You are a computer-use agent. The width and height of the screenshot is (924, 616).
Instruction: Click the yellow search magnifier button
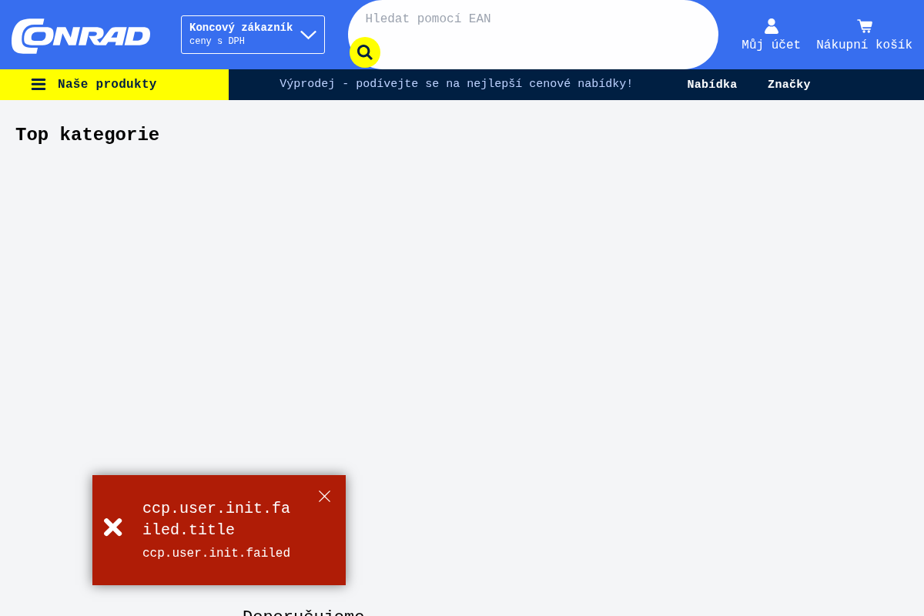[x=365, y=52]
